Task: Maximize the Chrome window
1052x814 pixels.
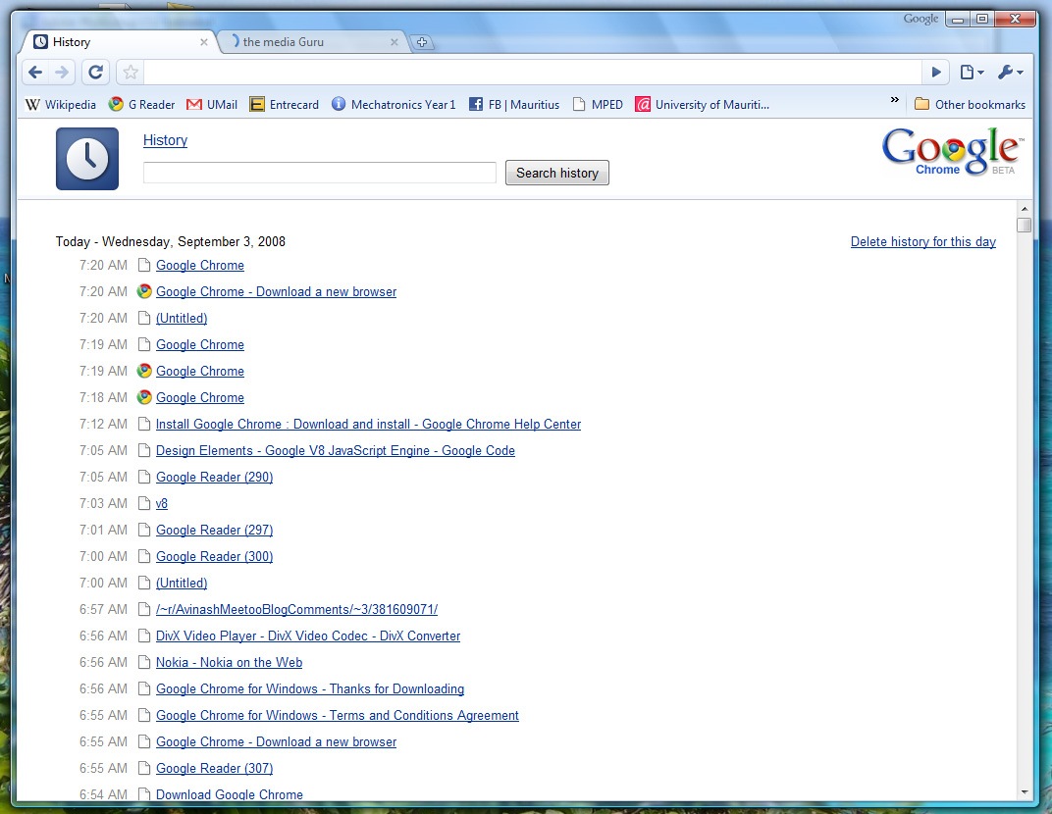Action: point(982,20)
